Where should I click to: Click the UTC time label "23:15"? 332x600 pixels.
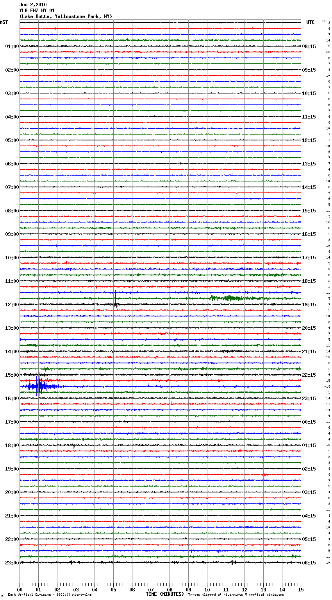click(x=309, y=399)
